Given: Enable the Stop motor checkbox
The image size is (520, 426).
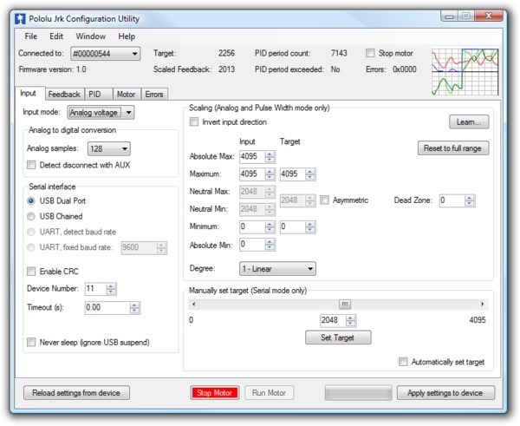Looking at the screenshot, I should click(371, 53).
